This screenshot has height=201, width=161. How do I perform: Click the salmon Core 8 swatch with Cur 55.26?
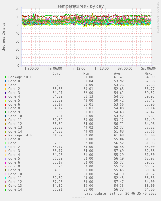pos(6,166)
